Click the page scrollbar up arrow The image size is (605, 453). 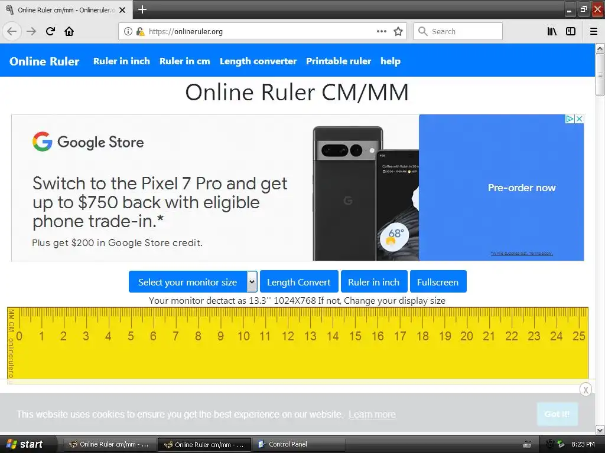click(x=600, y=48)
